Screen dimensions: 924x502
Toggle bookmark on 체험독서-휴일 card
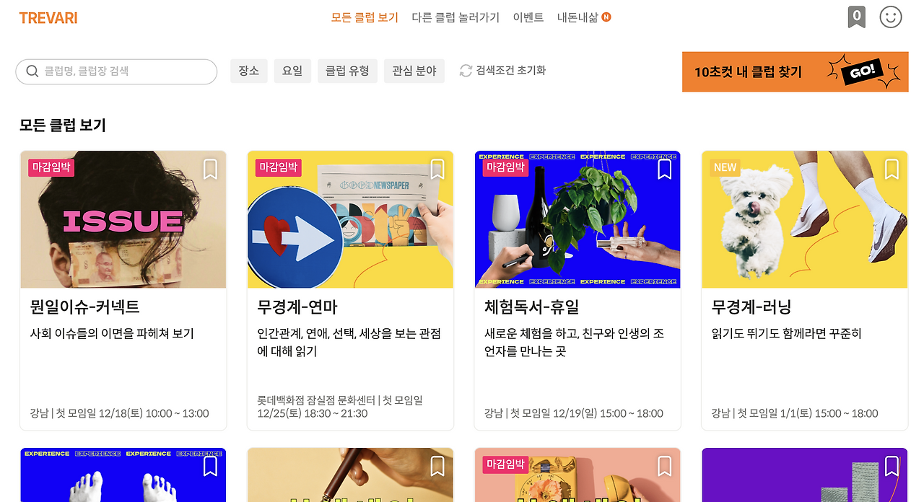(665, 169)
